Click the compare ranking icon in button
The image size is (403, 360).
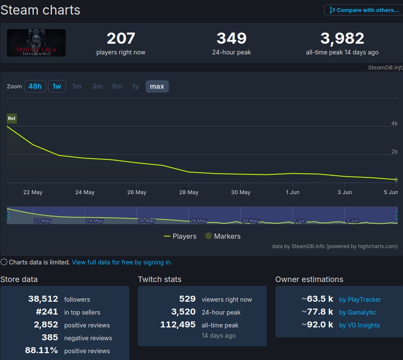tap(332, 10)
